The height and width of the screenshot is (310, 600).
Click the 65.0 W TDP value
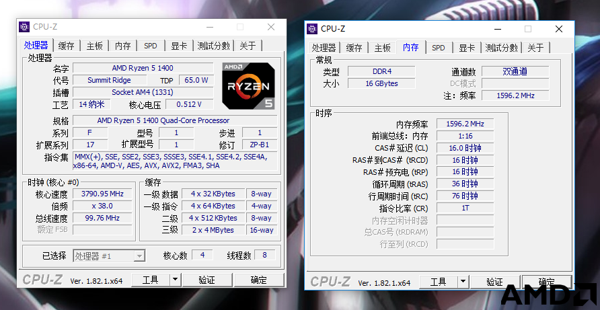coord(196,80)
